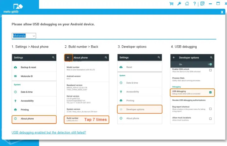The width and height of the screenshot is (227, 146).
Task: Open 'USB debugging enabled but detection failed' link
Action: coord(49,132)
